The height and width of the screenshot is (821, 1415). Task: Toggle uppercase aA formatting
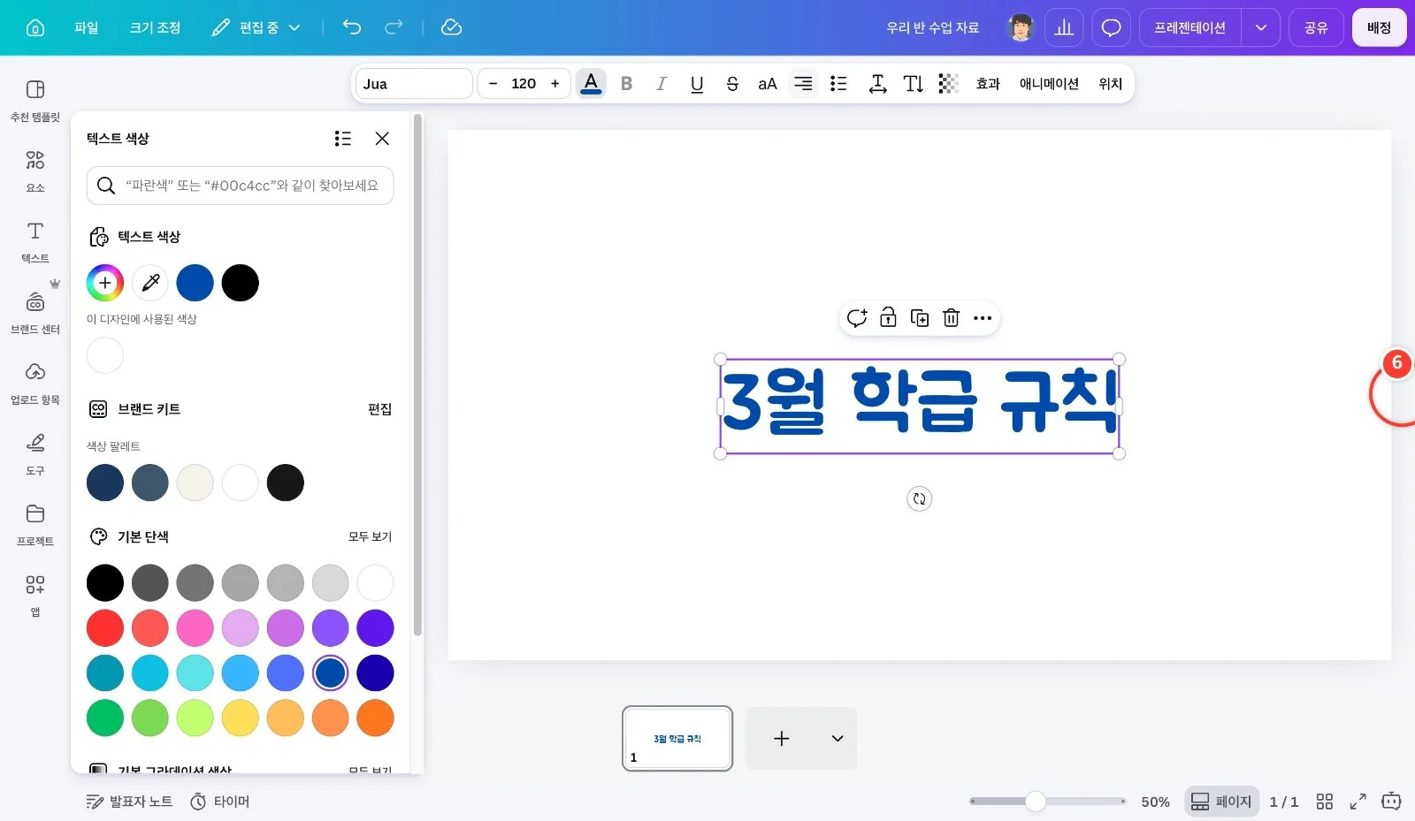pos(768,84)
